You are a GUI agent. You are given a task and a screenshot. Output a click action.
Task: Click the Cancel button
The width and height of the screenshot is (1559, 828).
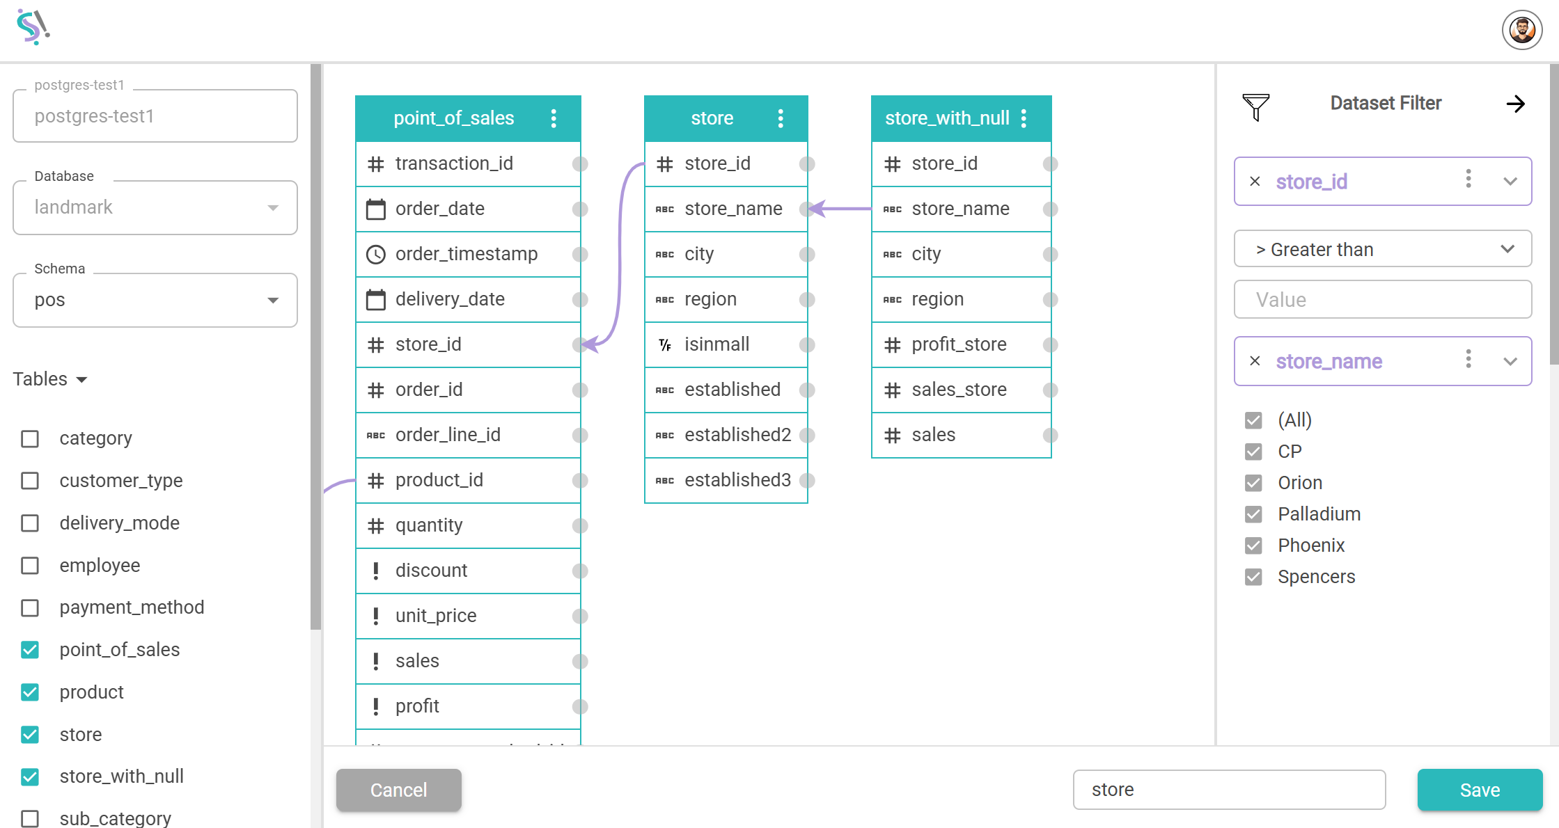pos(398,790)
